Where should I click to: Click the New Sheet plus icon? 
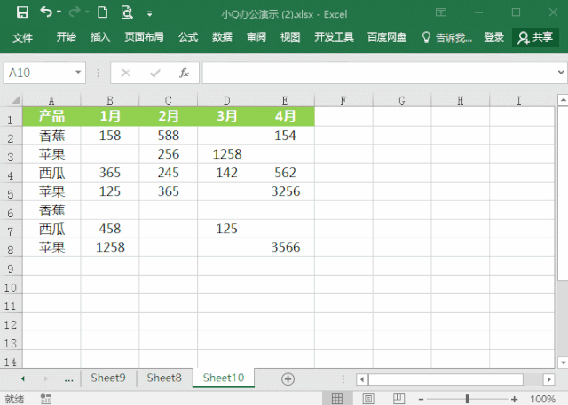pos(288,379)
